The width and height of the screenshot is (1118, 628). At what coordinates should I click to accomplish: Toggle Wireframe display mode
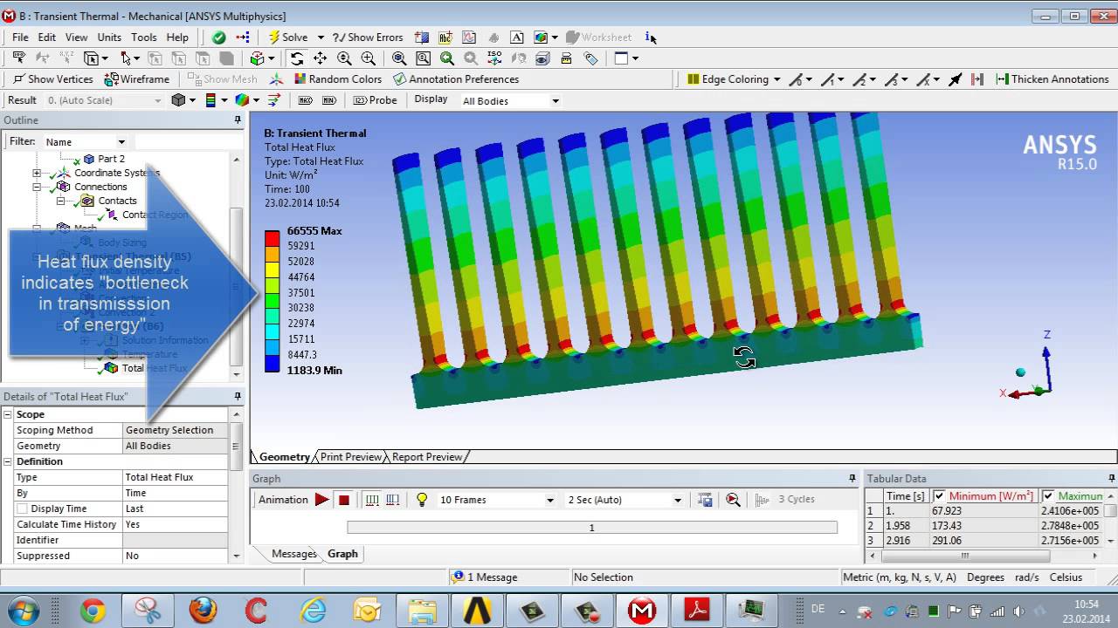pyautogui.click(x=137, y=79)
